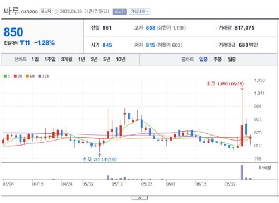Select the 10년 line chart period
This screenshot has height=203, width=279.
(x=121, y=60)
